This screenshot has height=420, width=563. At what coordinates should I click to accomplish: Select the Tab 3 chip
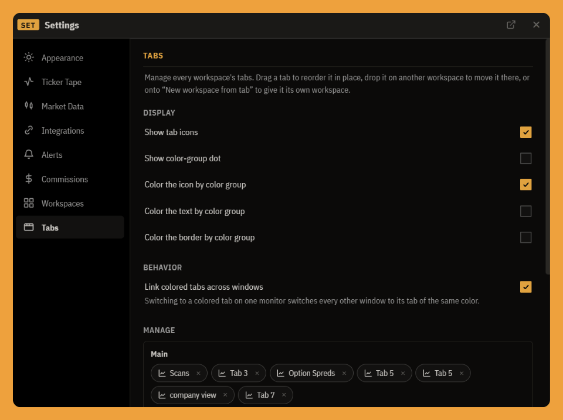pyautogui.click(x=239, y=373)
